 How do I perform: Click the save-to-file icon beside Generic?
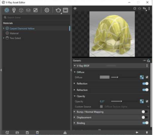pos(149,60)
